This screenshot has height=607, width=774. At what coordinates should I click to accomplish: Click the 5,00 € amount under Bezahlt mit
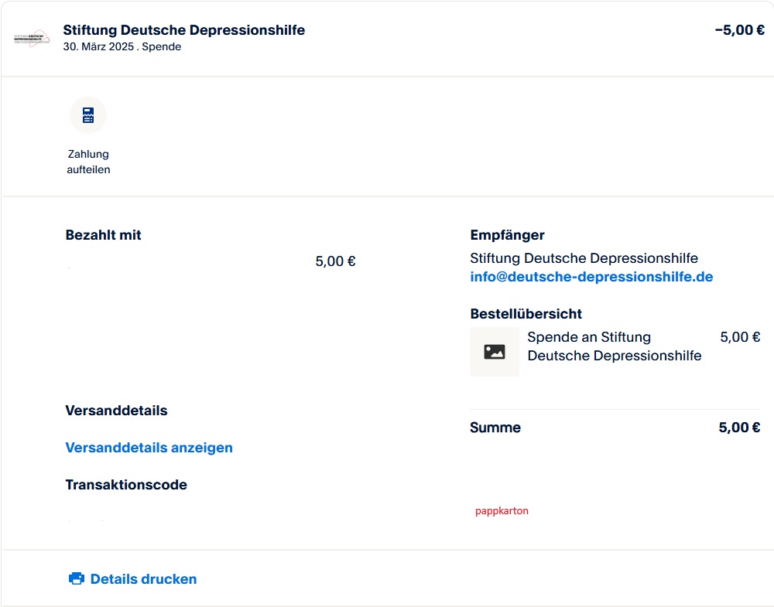click(335, 261)
